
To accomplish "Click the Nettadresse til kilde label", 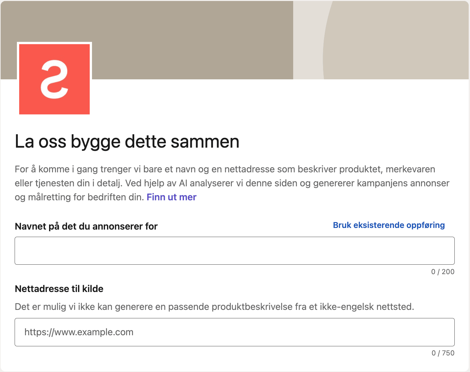I will point(59,289).
